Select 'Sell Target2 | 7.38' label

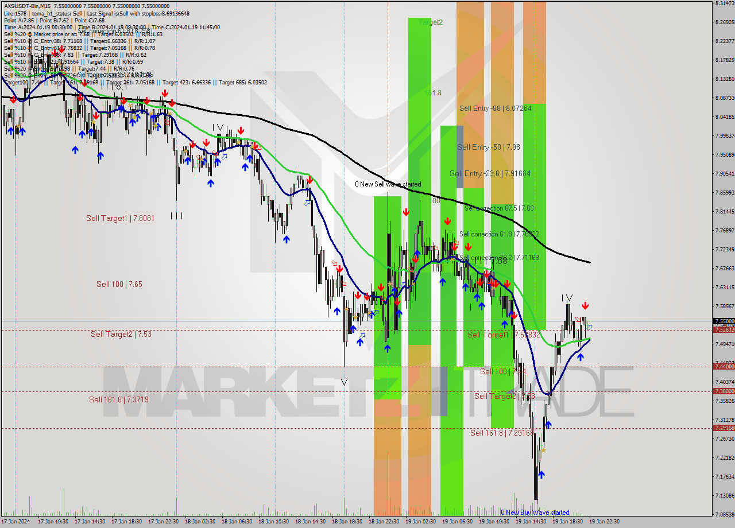[505, 396]
